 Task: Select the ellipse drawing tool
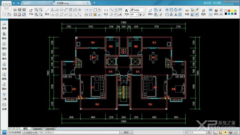(x=79, y=10)
